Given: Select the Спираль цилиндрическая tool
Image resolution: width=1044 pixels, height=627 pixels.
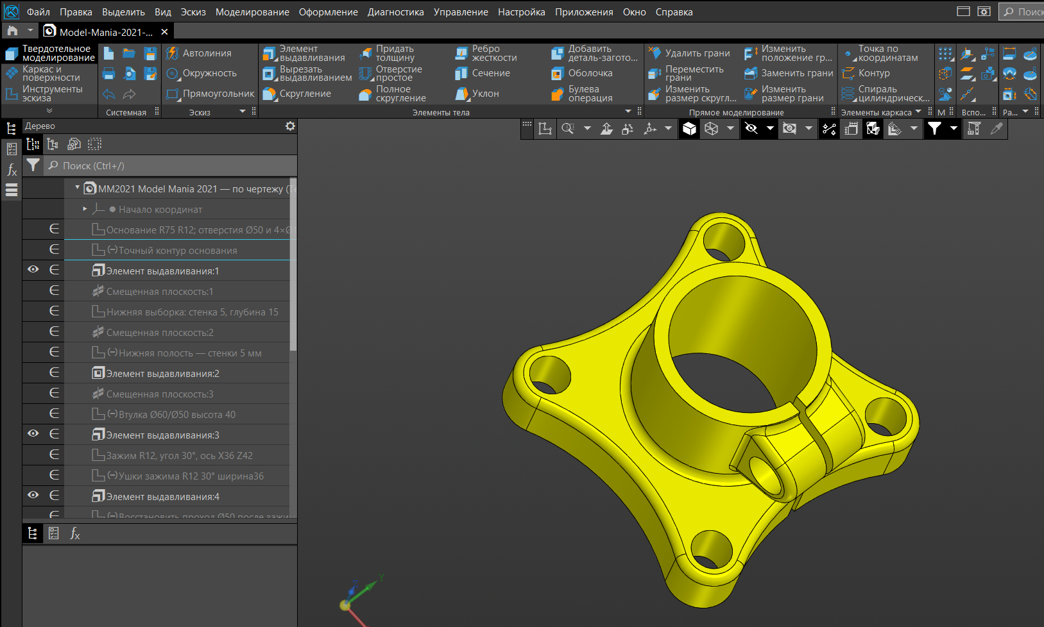Looking at the screenshot, I should click(886, 94).
